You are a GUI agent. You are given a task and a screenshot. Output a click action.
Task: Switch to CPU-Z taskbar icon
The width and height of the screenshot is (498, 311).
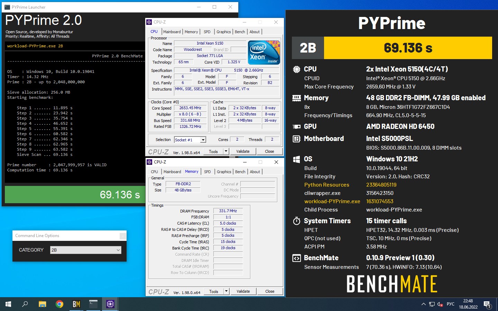coord(110,304)
